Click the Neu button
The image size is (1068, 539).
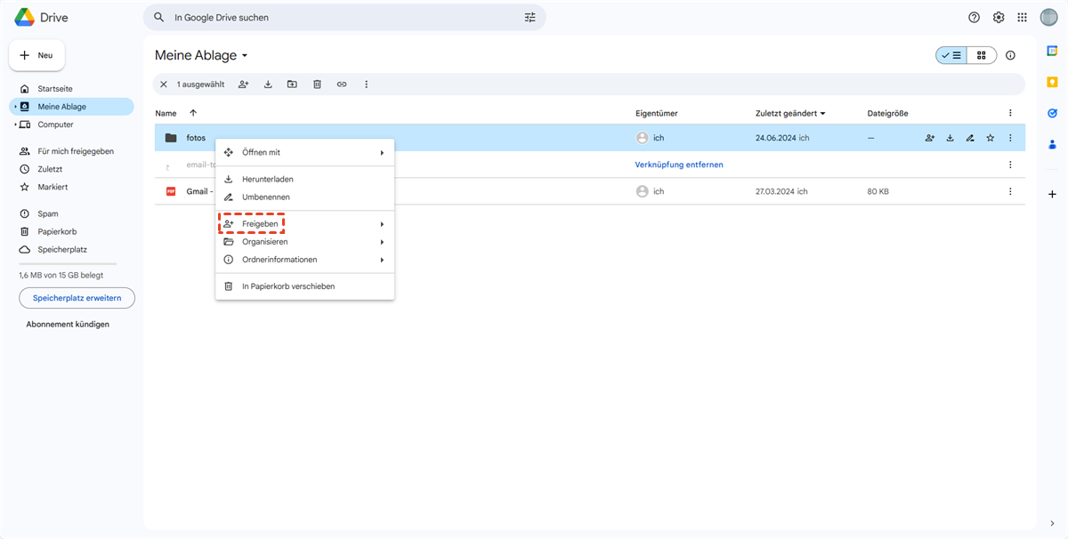(x=36, y=55)
